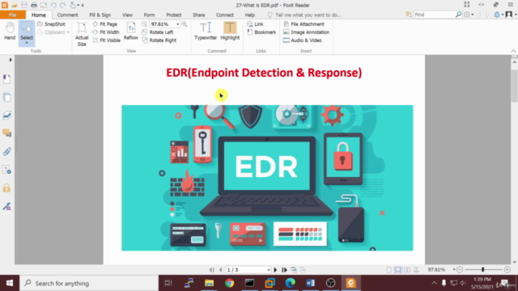Zoom in using ribbon magnifier
Screen dimensions: 518x291
[x=185, y=24]
